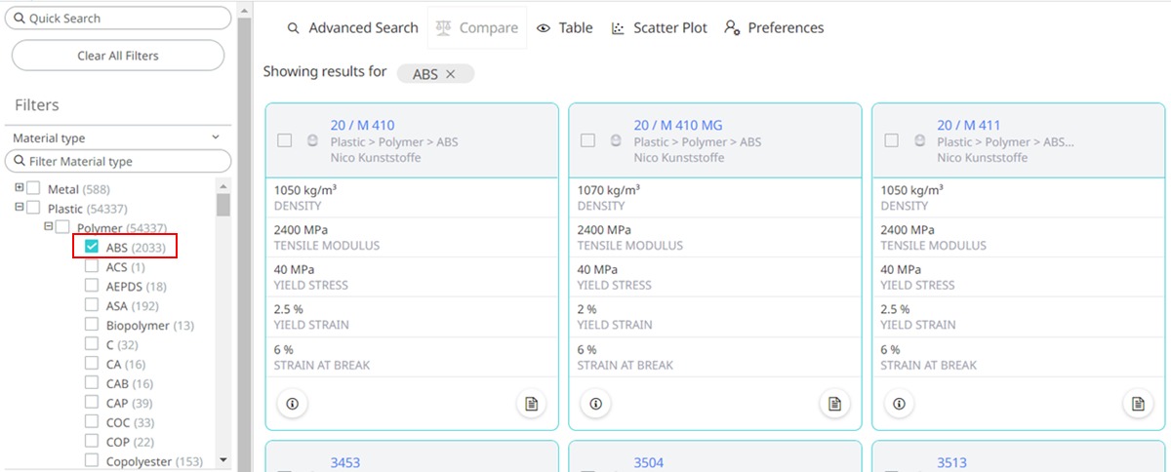Click material icon on 20 / M 410 MG card
The height and width of the screenshot is (472, 1171).
click(x=616, y=140)
